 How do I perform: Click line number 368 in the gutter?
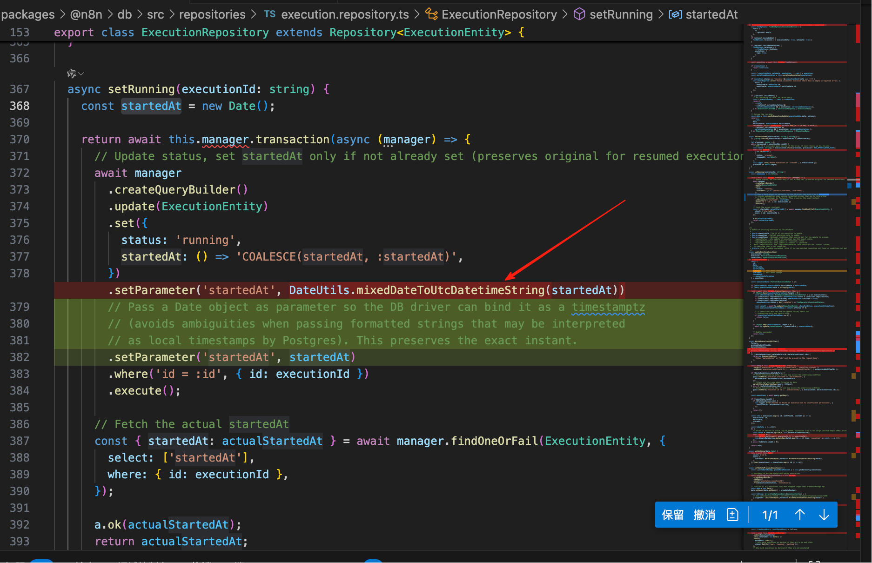point(20,106)
